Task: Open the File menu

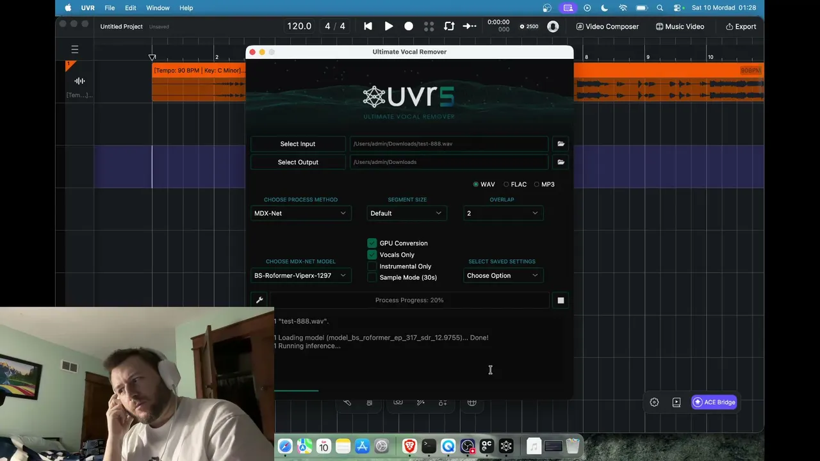Action: point(110,8)
